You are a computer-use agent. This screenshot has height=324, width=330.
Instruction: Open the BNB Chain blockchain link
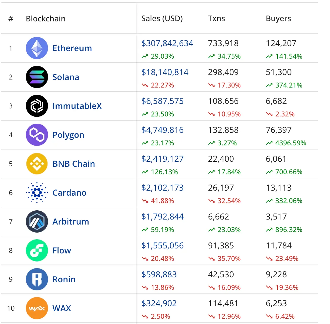pyautogui.click(x=74, y=164)
